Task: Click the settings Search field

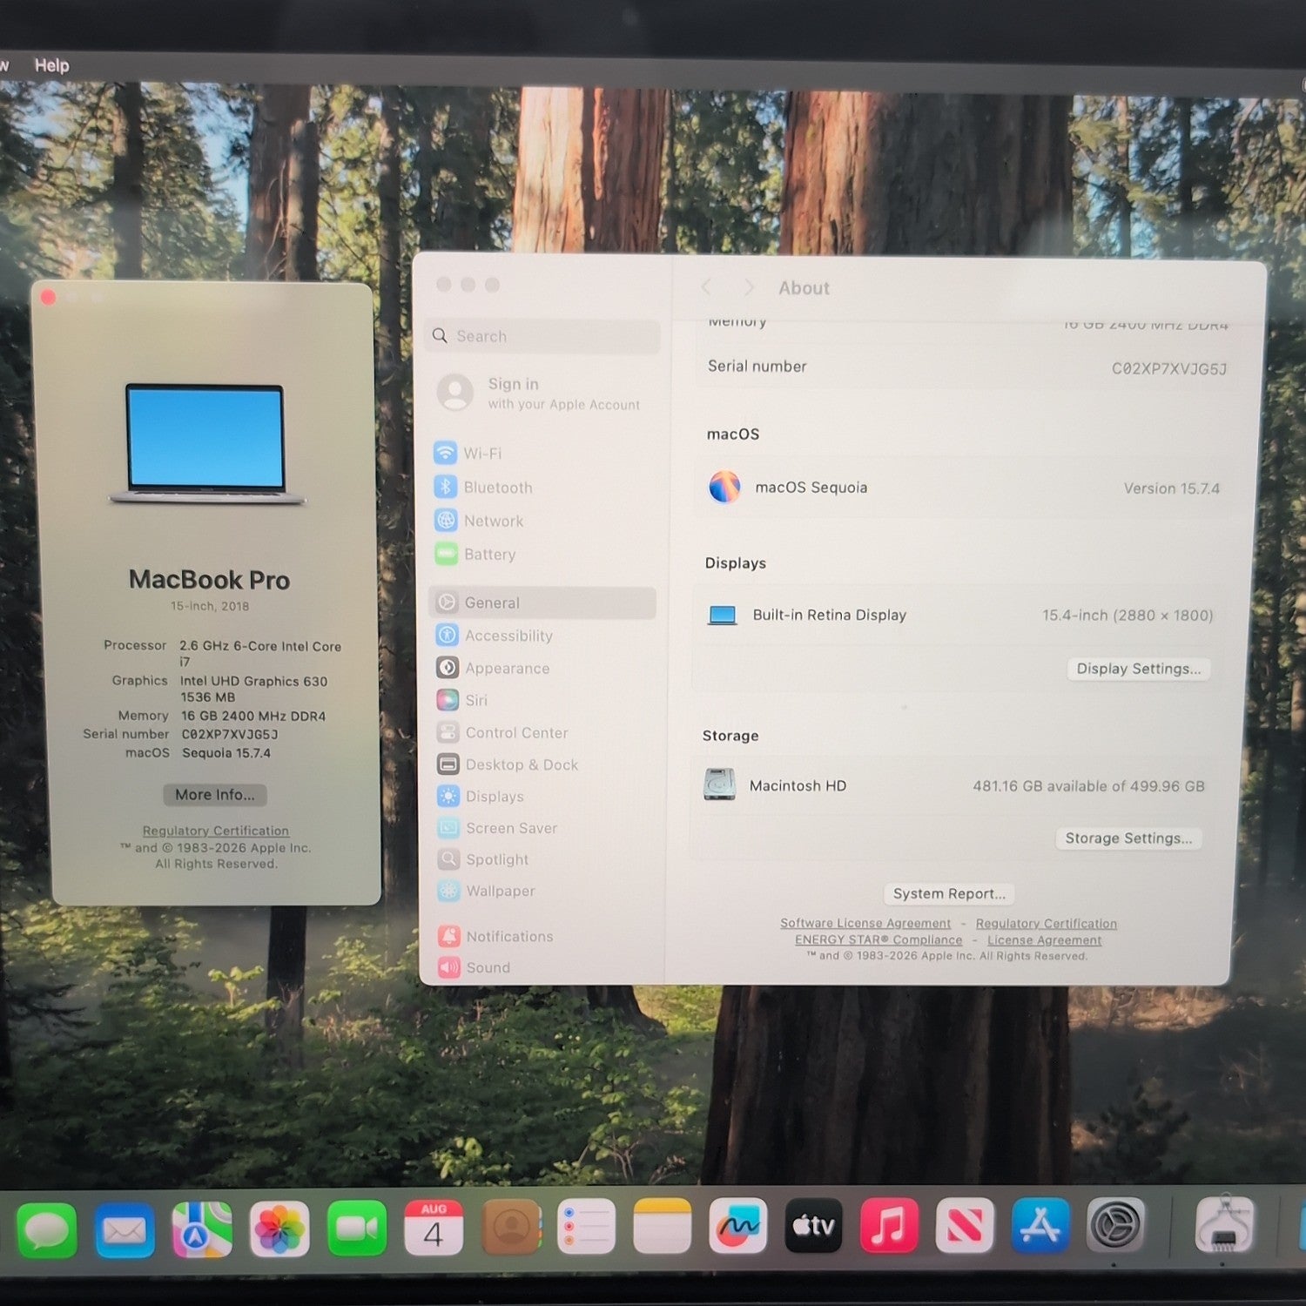Action: [x=542, y=336]
